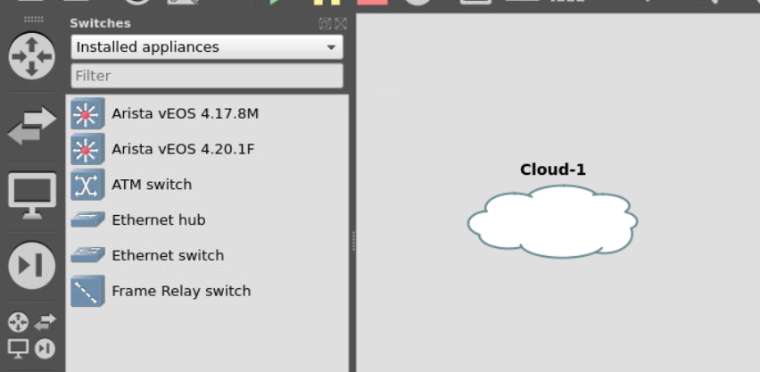Float the Switches panel

[x=326, y=24]
